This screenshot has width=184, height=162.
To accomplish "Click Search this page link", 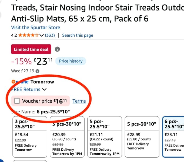I will [x=78, y=35].
